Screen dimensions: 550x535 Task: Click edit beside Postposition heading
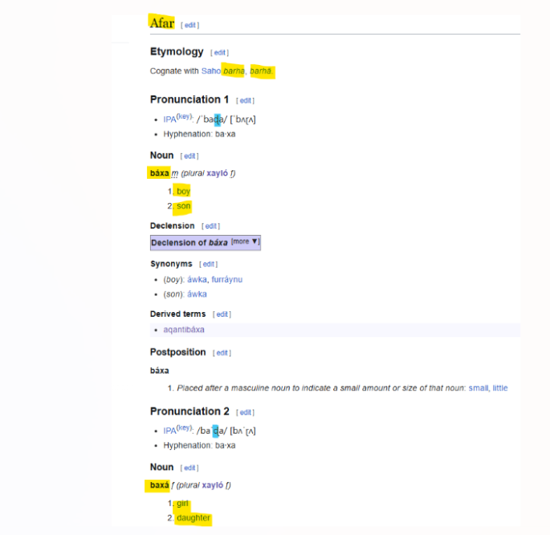pos(222,353)
